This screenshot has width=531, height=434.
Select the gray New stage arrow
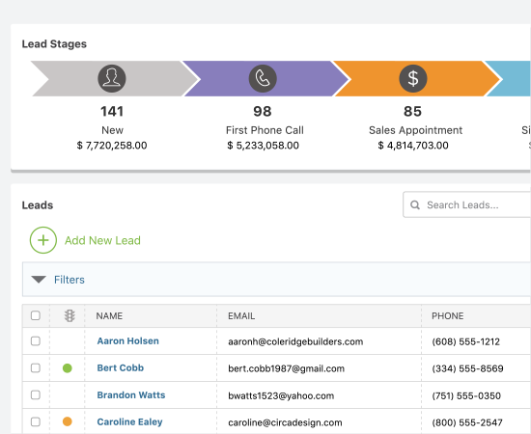coord(114,78)
